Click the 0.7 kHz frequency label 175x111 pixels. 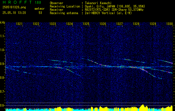2,92
